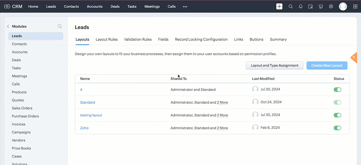Click the plus quick-create icon
Viewport: 361px width, 165px height.
[x=279, y=7]
